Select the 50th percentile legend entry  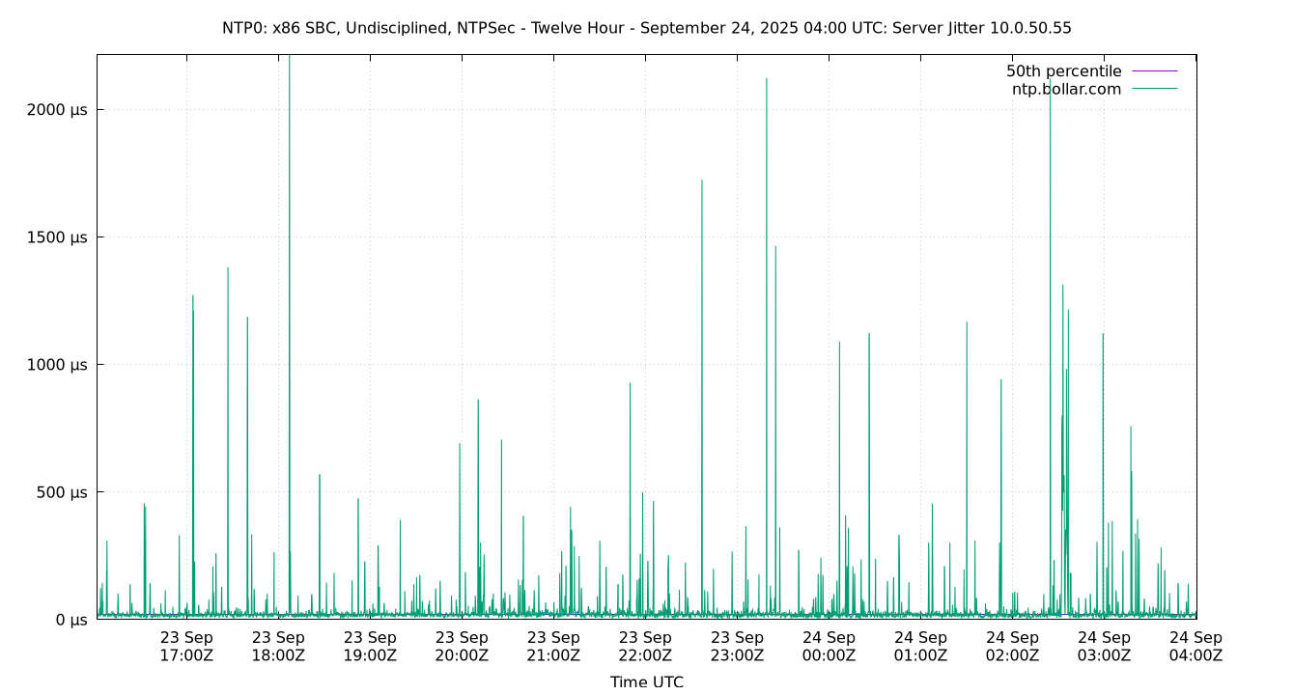tap(1064, 70)
